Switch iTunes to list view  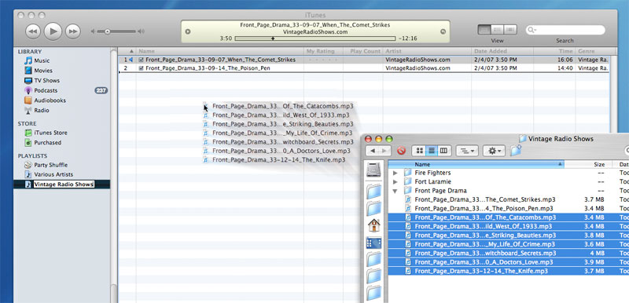pyautogui.click(x=484, y=30)
